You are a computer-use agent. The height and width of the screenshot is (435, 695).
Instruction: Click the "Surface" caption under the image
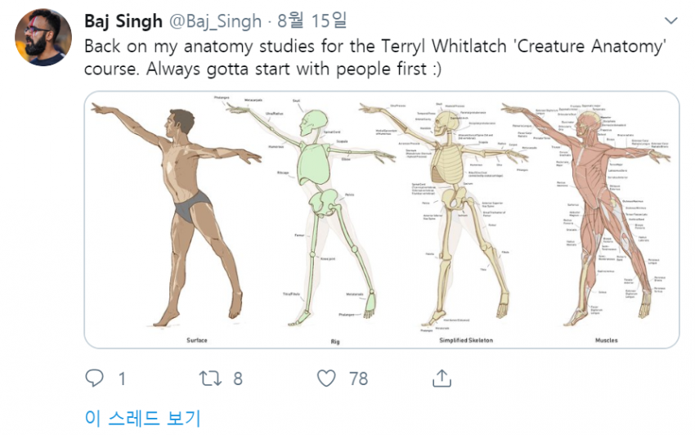pos(196,339)
